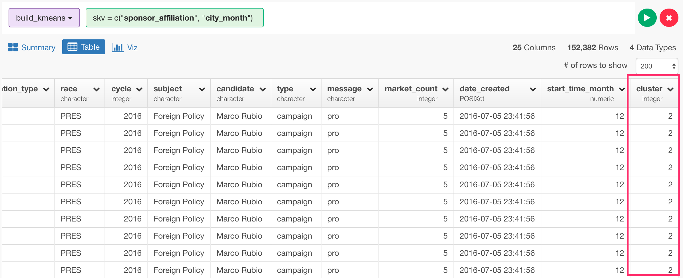Click the green run button
Screen dimensions: 683x278
pos(647,18)
